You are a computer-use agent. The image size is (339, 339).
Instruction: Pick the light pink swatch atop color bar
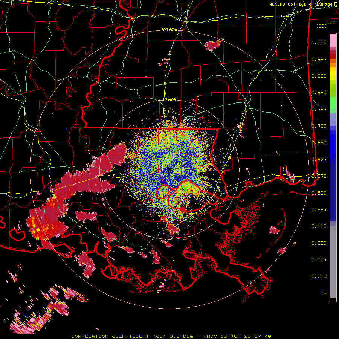click(x=333, y=40)
